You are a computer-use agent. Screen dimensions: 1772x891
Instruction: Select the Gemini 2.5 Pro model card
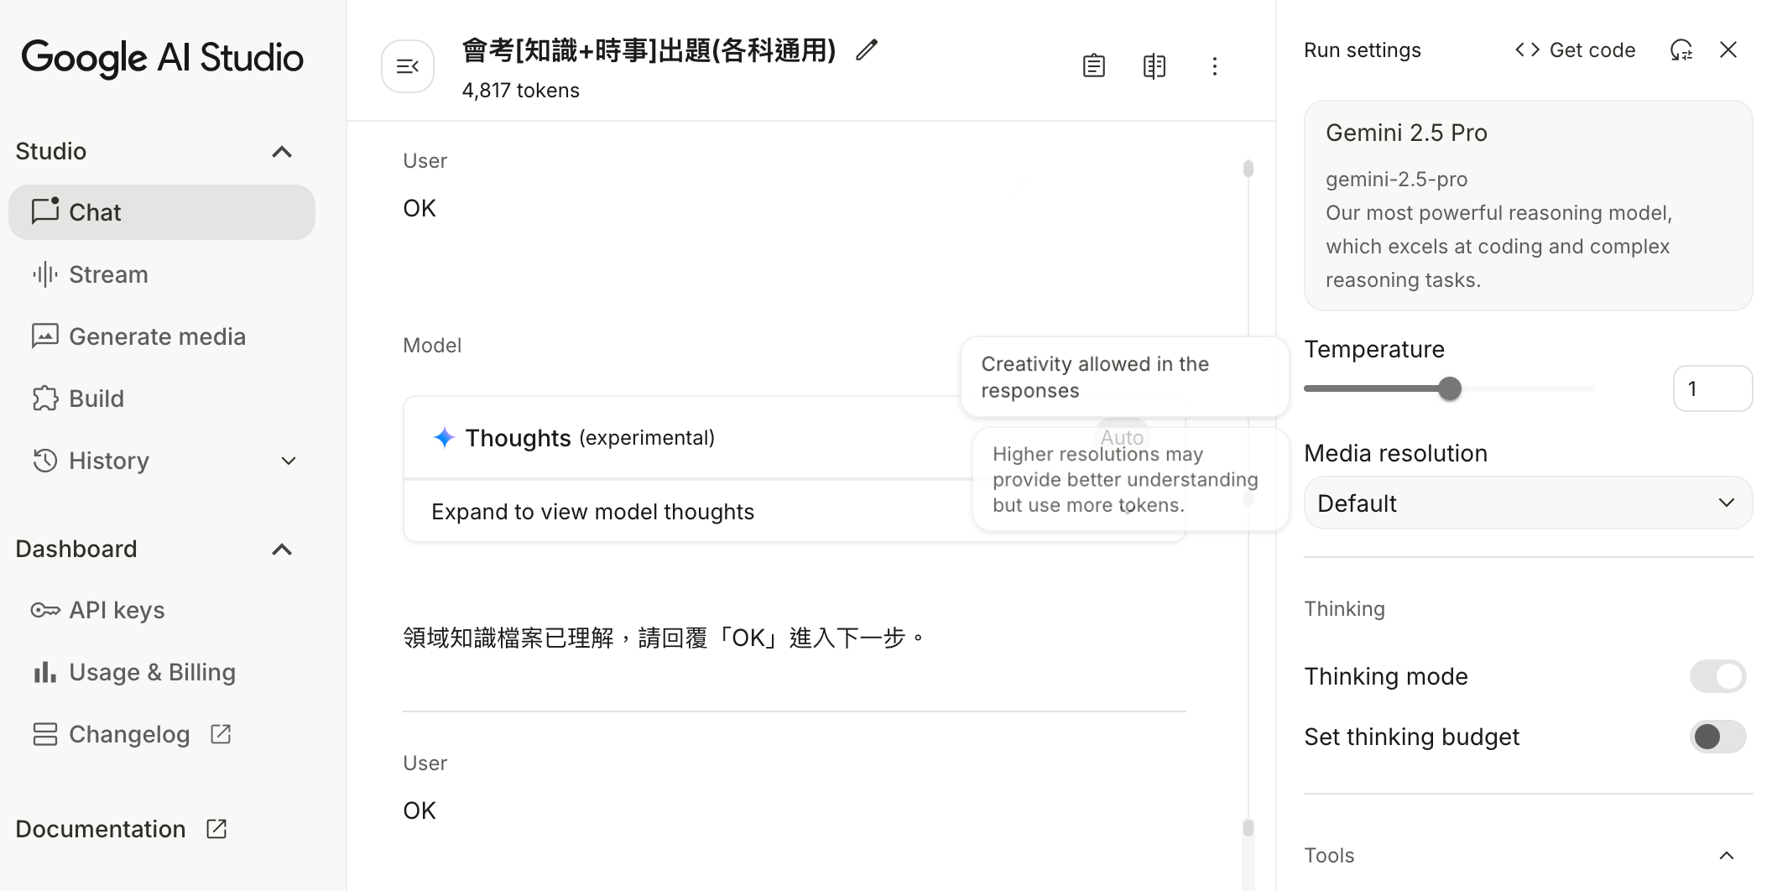[1528, 206]
